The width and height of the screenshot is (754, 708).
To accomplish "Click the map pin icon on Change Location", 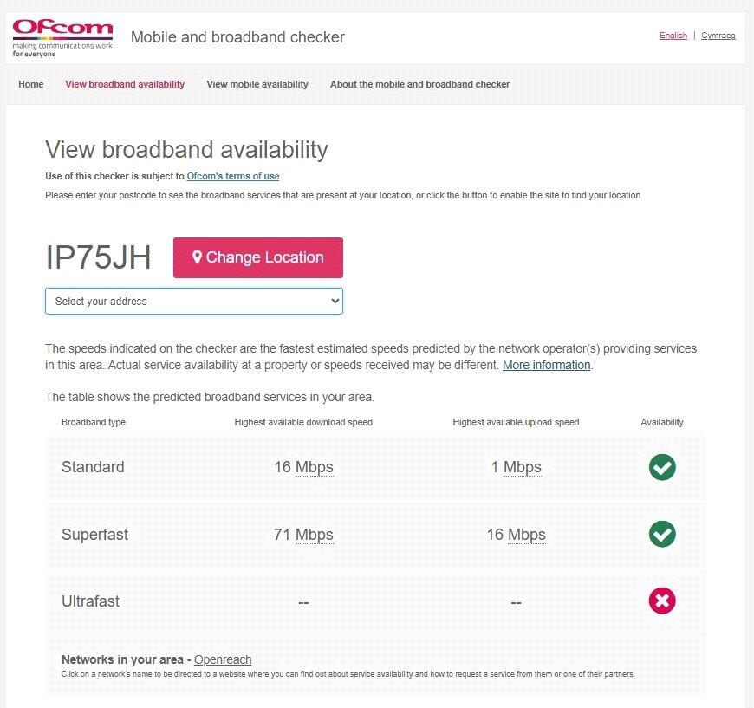I will point(197,257).
